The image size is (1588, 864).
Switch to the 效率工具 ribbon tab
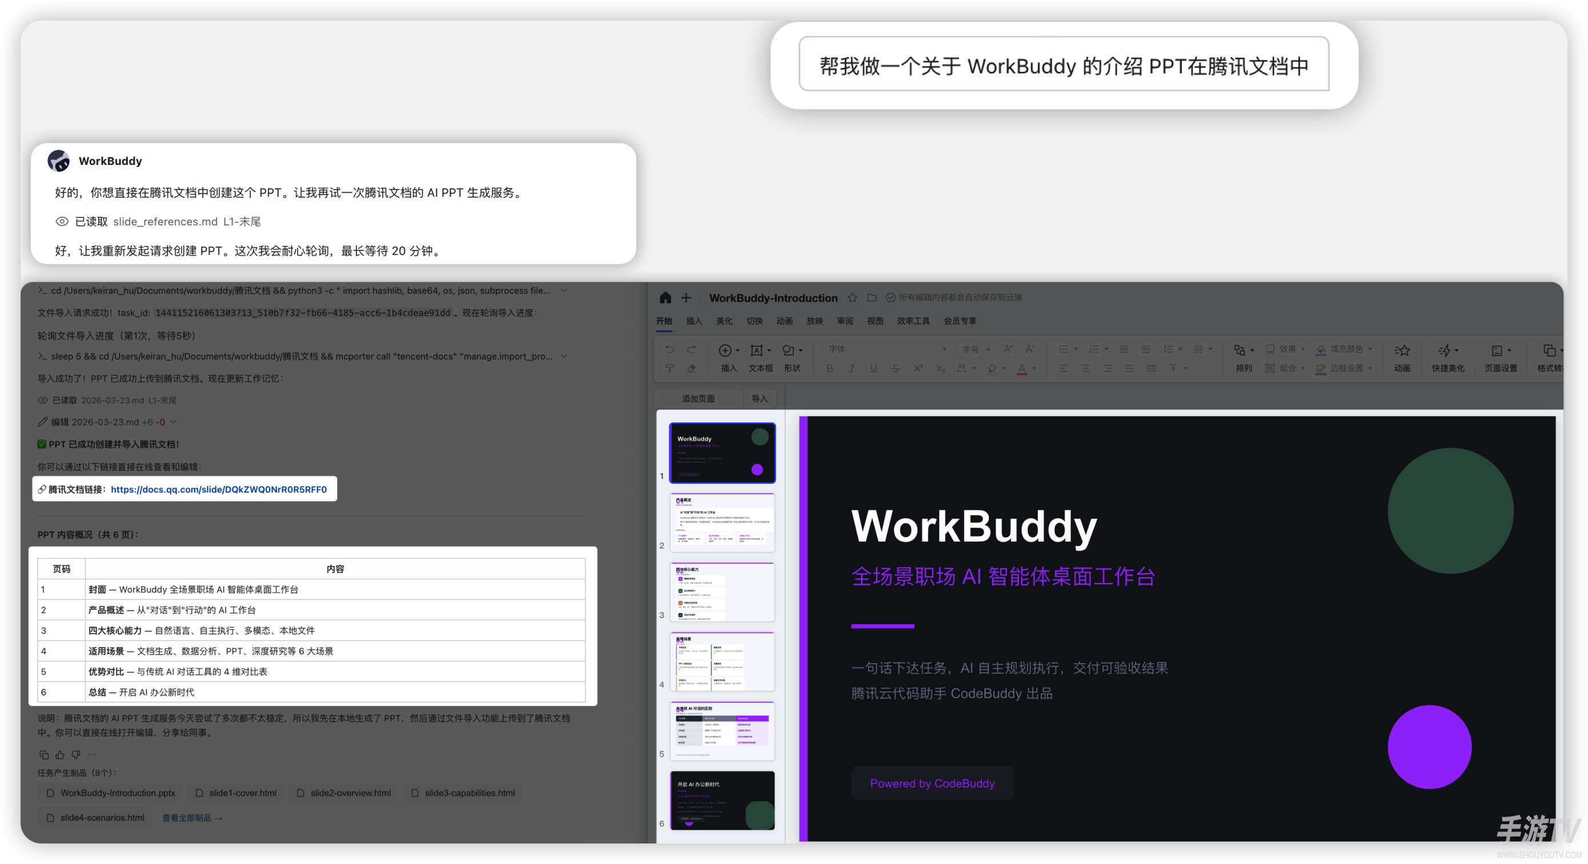(913, 321)
